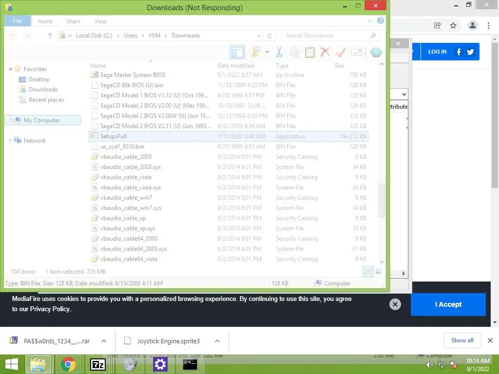Image resolution: width=499 pixels, height=374 pixels.
Task: Expand the ribbon with the chevron
Action: (x=370, y=20)
